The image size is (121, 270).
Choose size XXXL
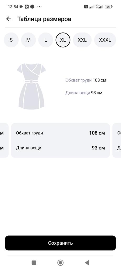105,40
